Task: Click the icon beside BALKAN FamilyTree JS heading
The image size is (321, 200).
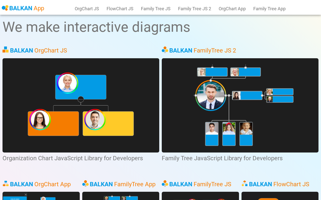Action: tap(165, 183)
